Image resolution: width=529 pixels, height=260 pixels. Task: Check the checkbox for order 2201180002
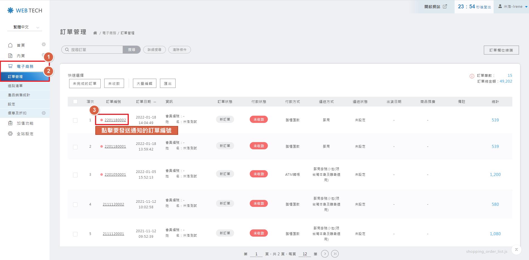pos(75,120)
